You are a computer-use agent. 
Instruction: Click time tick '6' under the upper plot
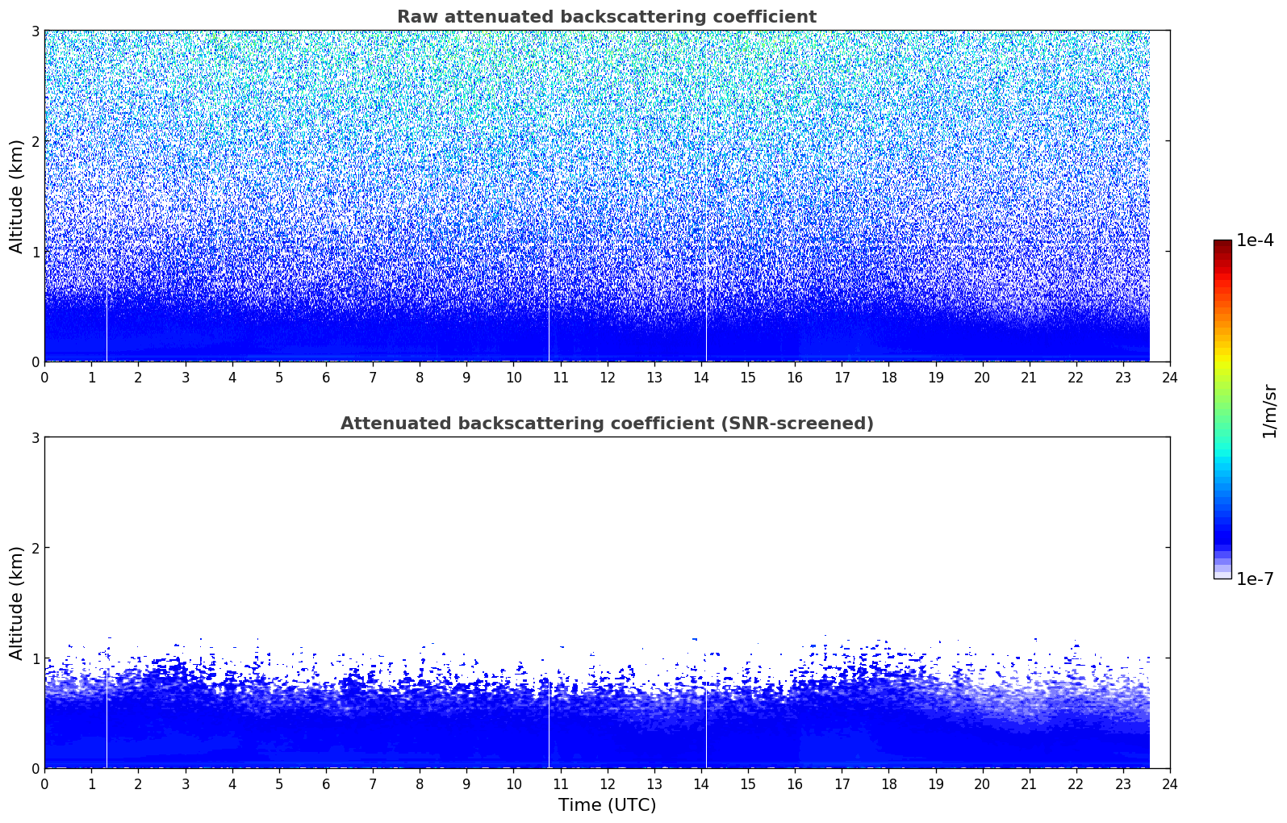[x=326, y=377]
